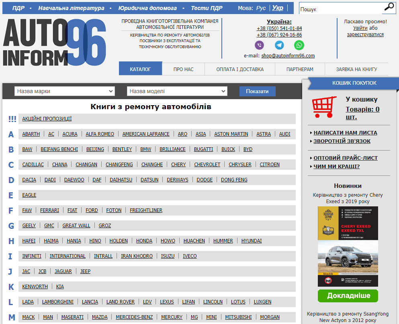Image resolution: width=399 pixels, height=324 pixels.
Task: Open the BMW brand link
Action: [145, 149]
